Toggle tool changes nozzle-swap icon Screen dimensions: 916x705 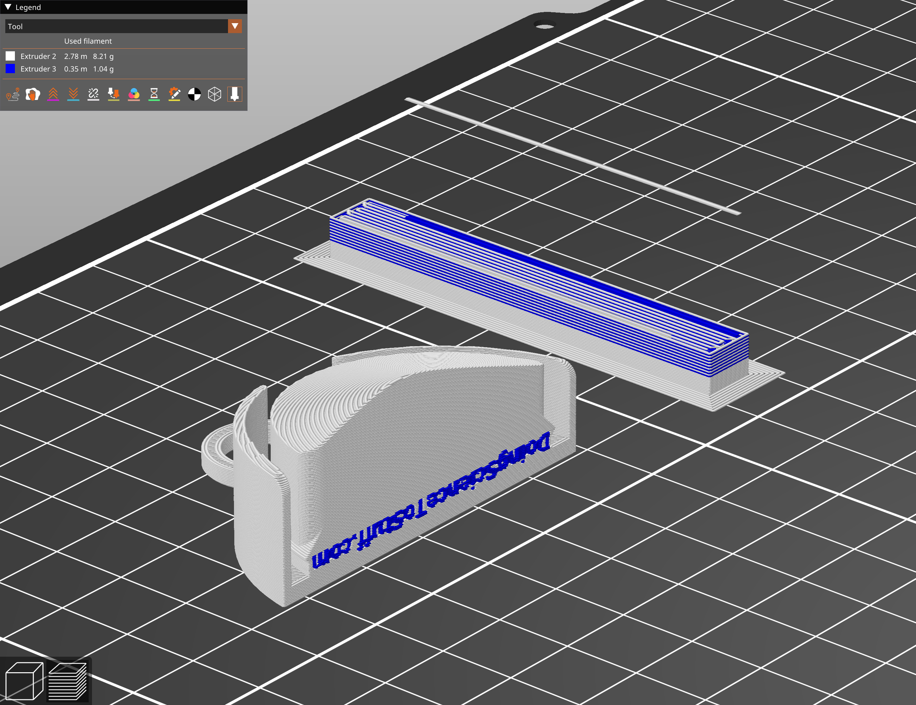(x=113, y=94)
